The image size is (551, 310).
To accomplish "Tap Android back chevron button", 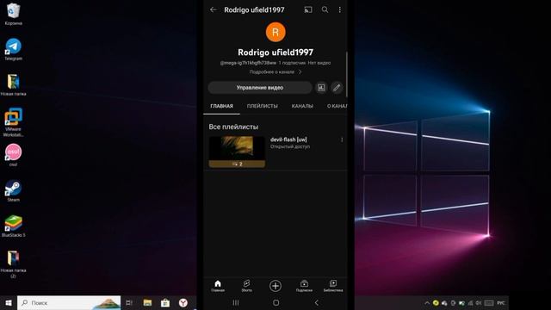I will [316, 302].
